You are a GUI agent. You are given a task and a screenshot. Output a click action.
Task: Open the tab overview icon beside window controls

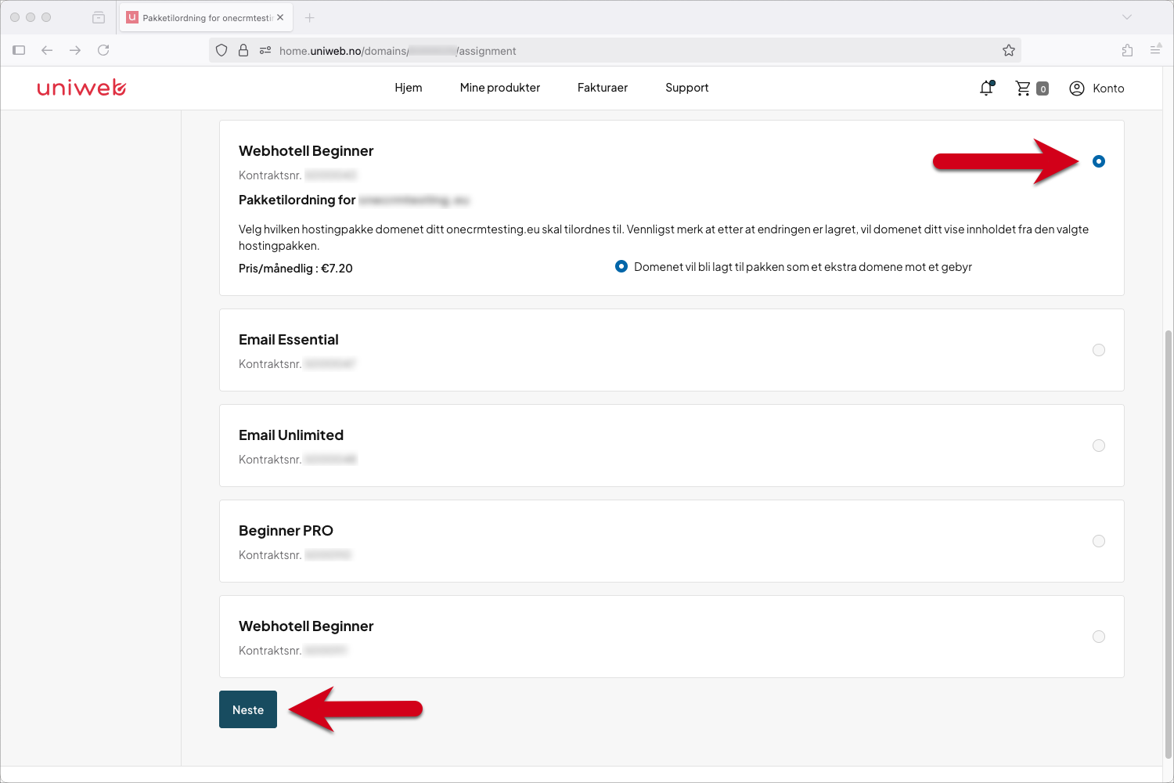pyautogui.click(x=99, y=17)
